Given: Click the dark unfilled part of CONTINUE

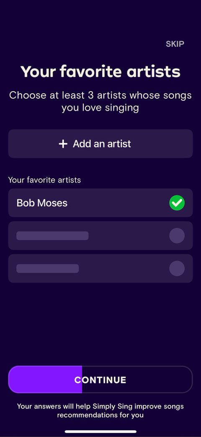Looking at the screenshot, I should tap(137, 379).
